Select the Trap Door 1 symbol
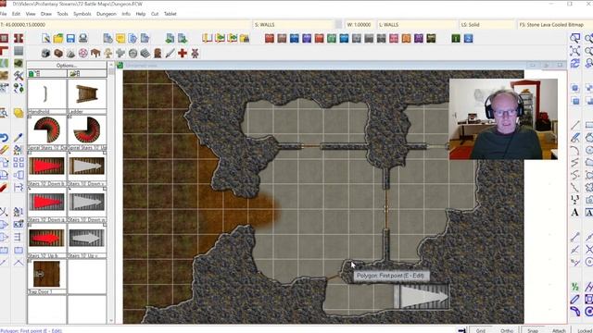 (46, 277)
